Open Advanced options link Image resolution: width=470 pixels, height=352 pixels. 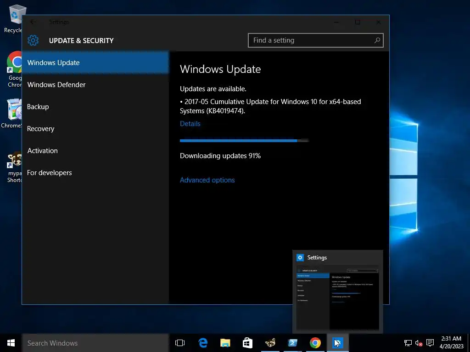(207, 180)
